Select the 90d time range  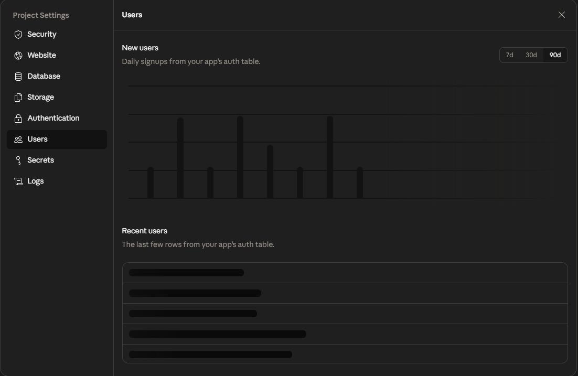[x=555, y=55]
